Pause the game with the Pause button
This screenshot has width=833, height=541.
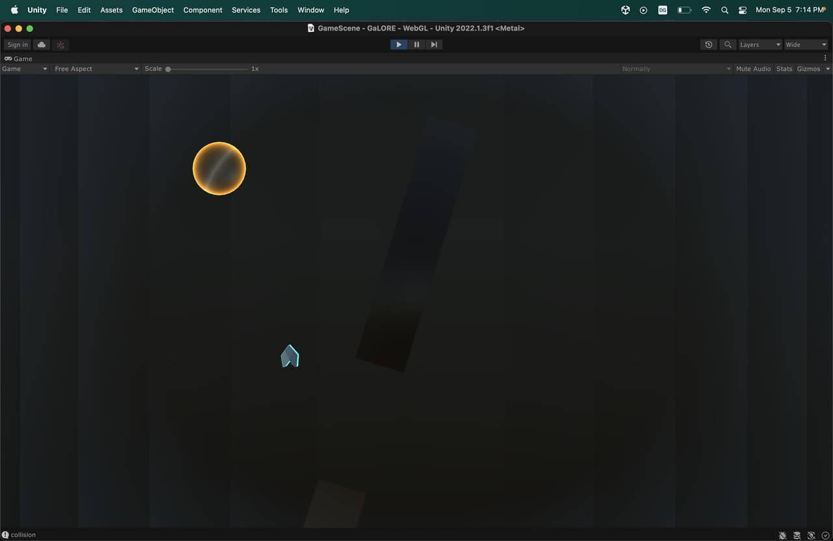pyautogui.click(x=416, y=44)
